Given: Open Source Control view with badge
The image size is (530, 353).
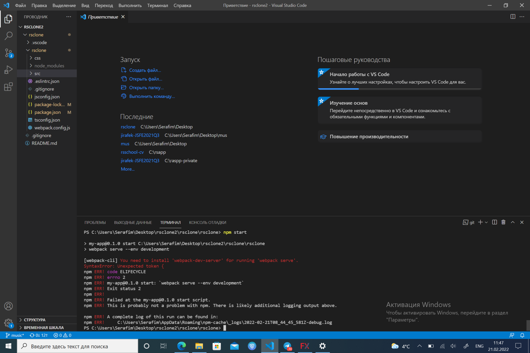Looking at the screenshot, I should pyautogui.click(x=8, y=53).
